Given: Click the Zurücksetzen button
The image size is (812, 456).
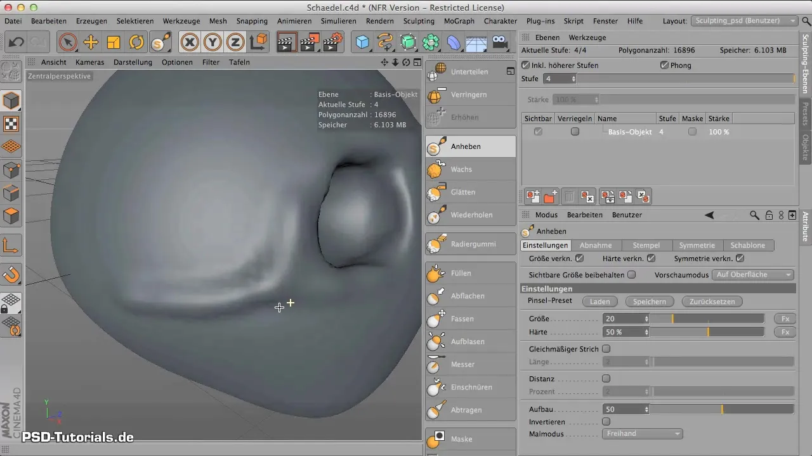Looking at the screenshot, I should 712,301.
